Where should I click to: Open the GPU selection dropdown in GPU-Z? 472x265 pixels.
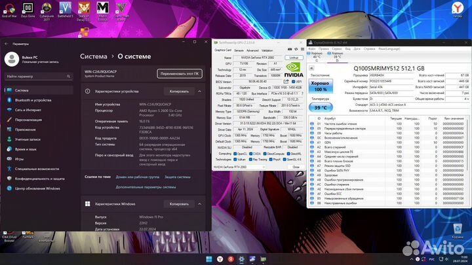pyautogui.click(x=239, y=167)
